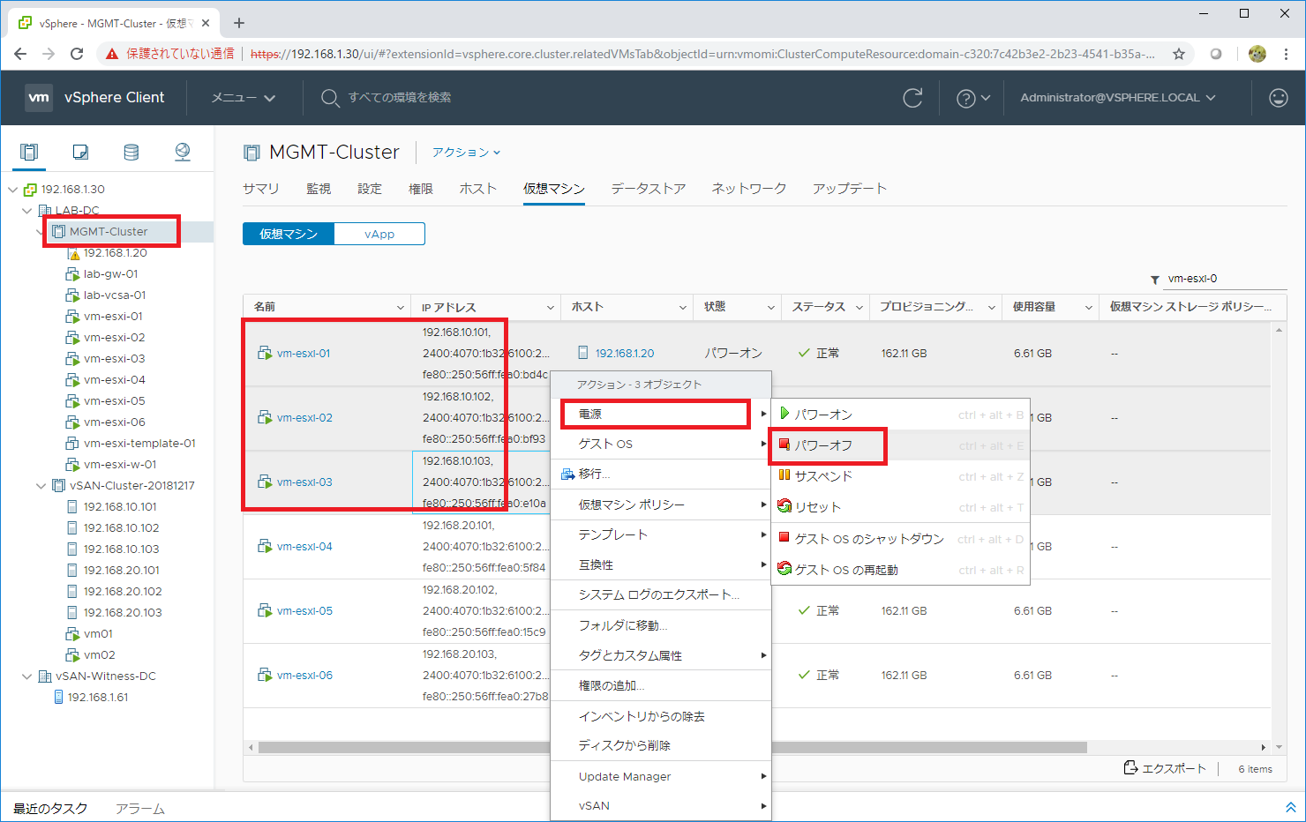
Task: Open the ゲスト OS submenu
Action: click(x=661, y=444)
